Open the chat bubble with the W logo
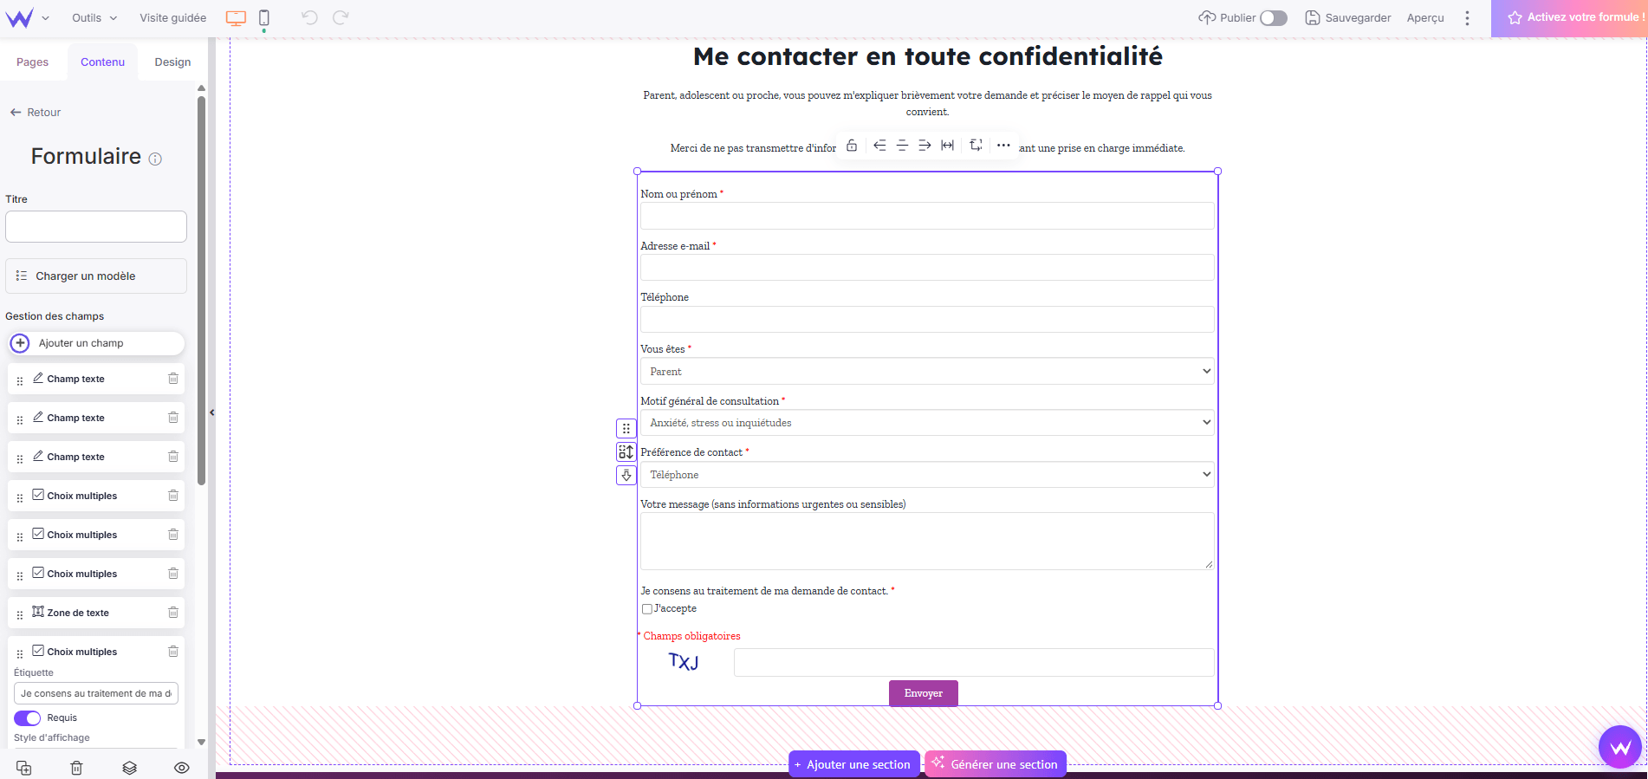This screenshot has width=1648, height=779. pyautogui.click(x=1620, y=746)
